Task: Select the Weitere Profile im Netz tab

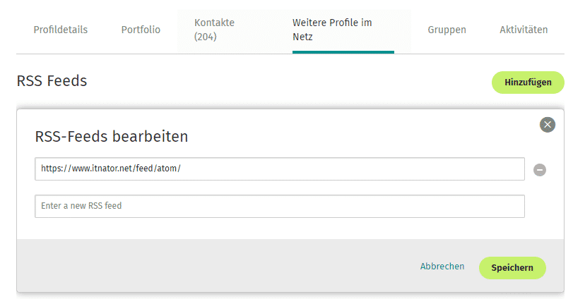Action: 332,30
